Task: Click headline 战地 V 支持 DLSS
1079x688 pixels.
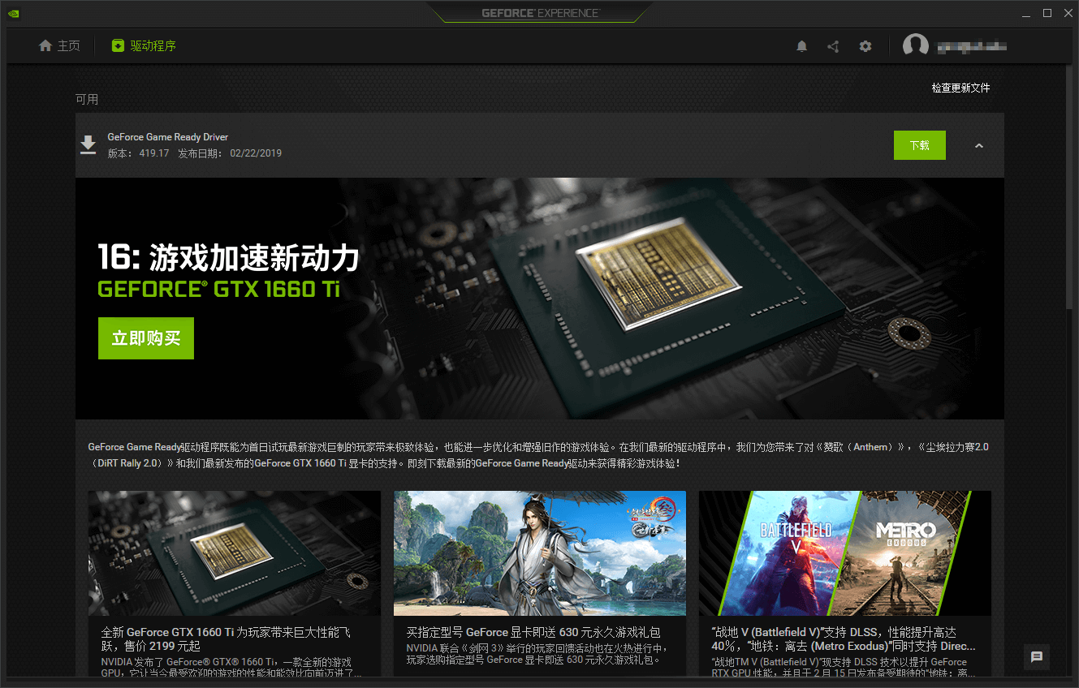Action: [x=843, y=639]
